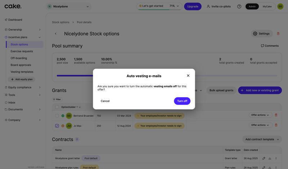Tick the checkbox for Bertrand Bruandet

(57, 116)
